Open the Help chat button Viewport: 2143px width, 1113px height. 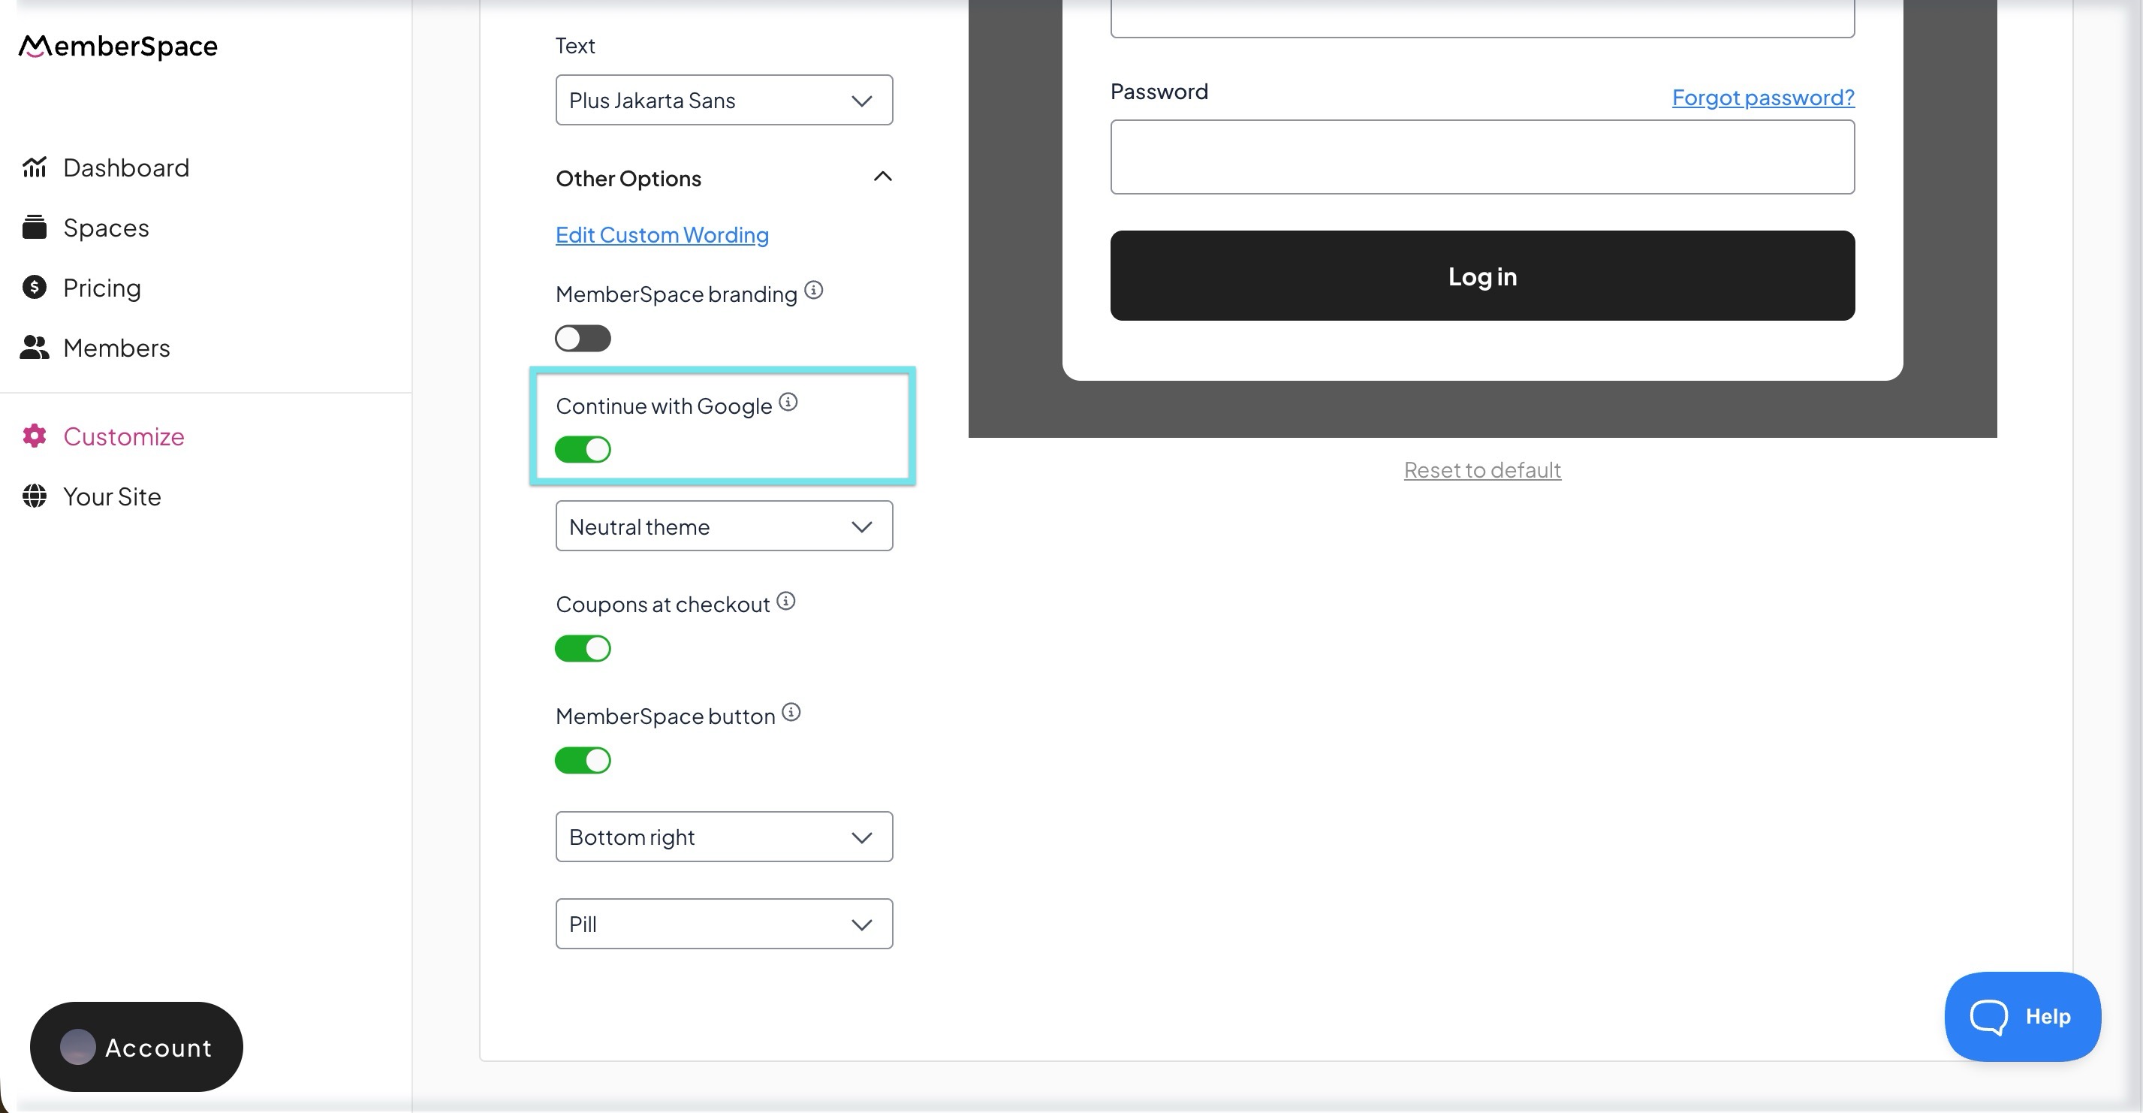click(x=2021, y=1017)
